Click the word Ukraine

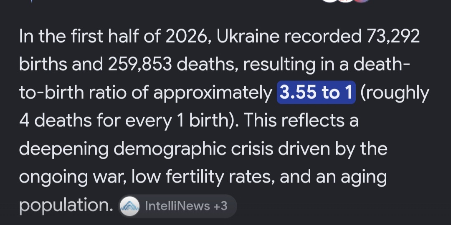[248, 36]
